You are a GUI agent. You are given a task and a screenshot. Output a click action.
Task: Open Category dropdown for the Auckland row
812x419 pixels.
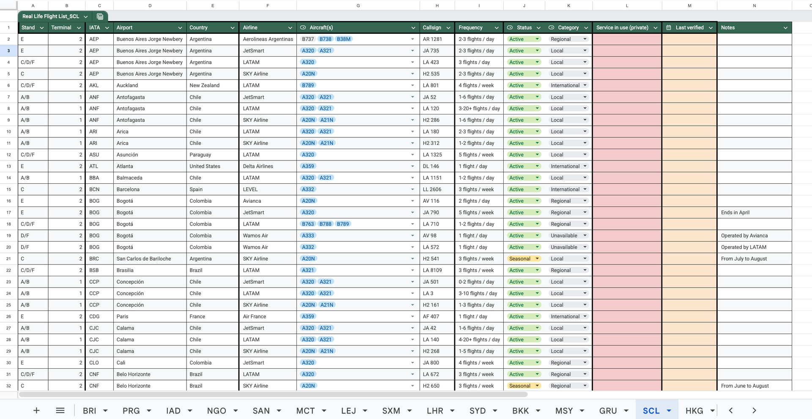pos(585,85)
